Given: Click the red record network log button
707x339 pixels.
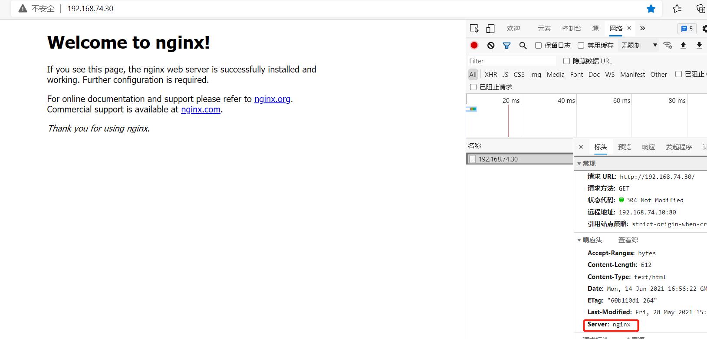Looking at the screenshot, I should point(474,45).
